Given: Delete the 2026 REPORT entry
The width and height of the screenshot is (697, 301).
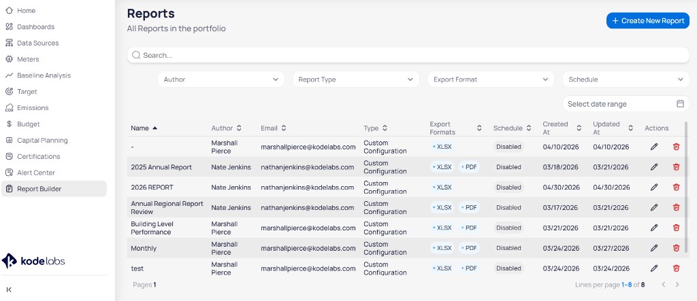Looking at the screenshot, I should (x=676, y=188).
